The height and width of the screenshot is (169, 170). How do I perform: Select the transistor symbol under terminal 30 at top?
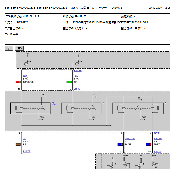(26, 64)
